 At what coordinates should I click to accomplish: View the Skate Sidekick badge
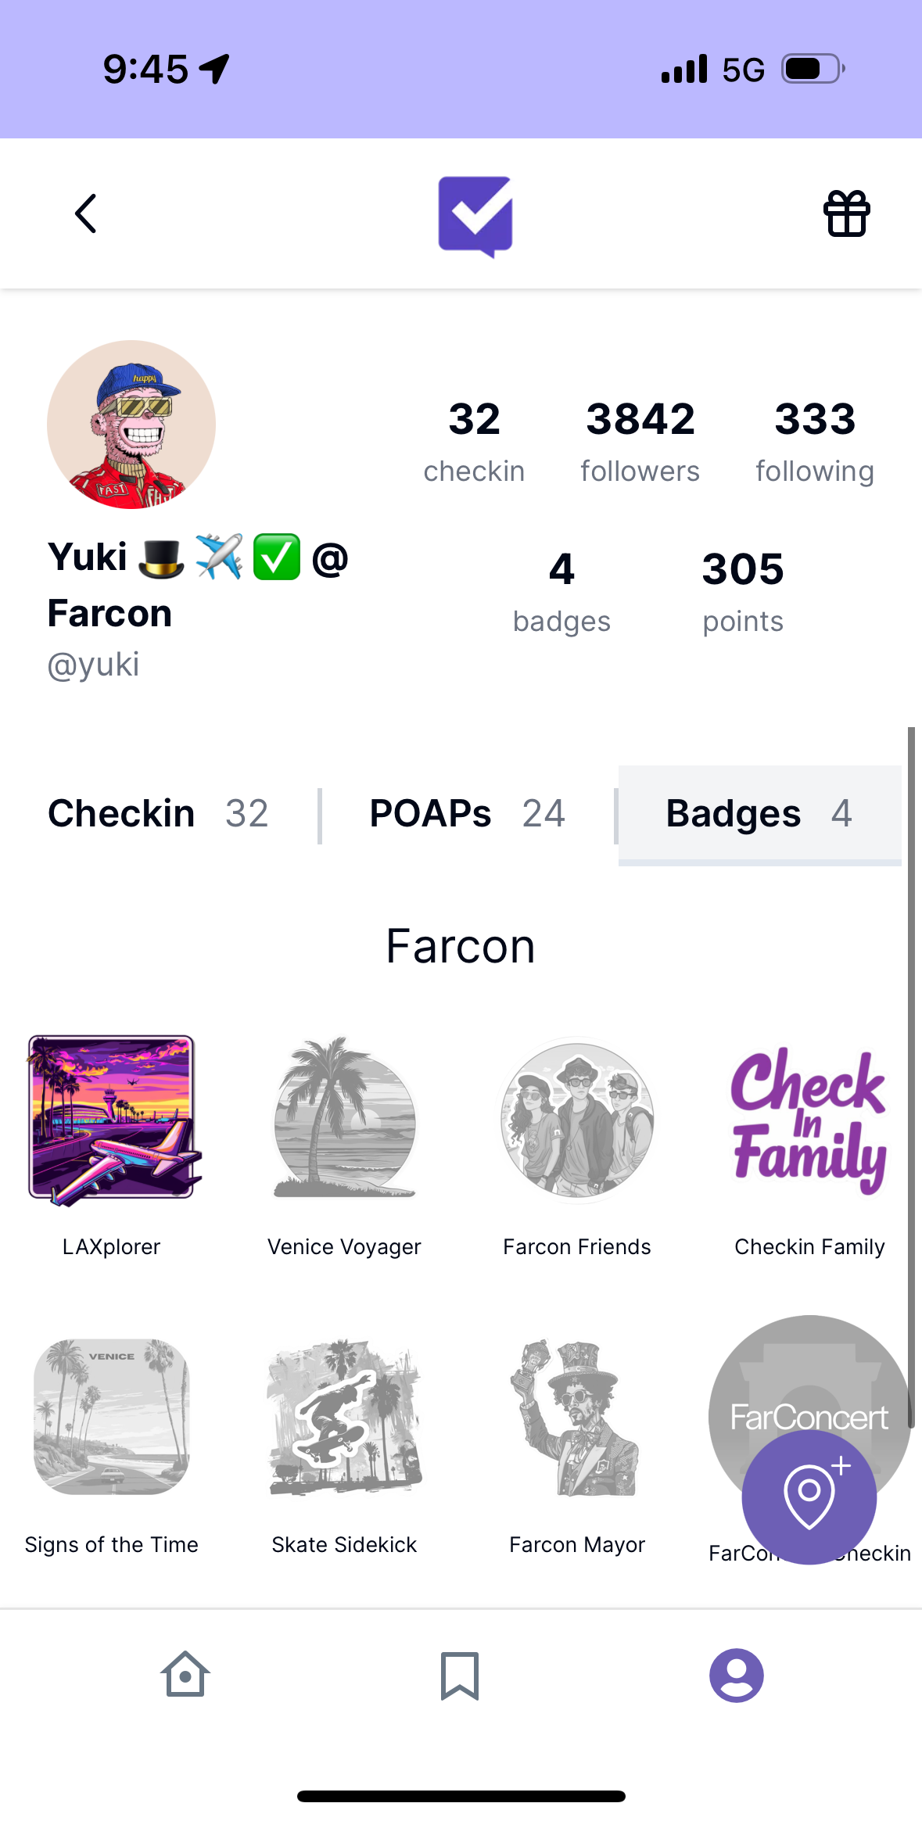tap(344, 1417)
